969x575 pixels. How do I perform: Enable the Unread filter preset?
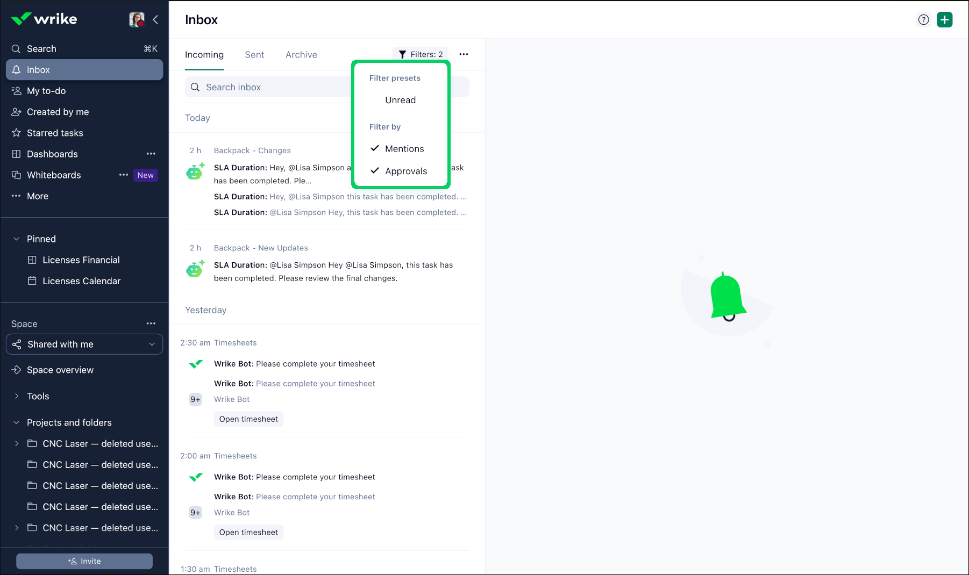pos(401,100)
